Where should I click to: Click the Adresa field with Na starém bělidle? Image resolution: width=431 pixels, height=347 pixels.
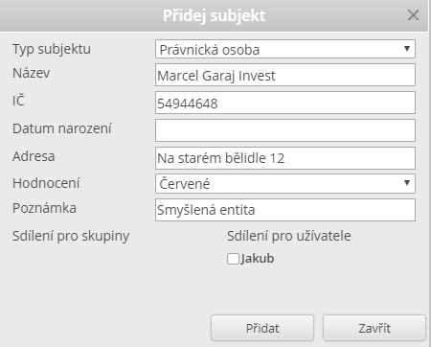285,158
